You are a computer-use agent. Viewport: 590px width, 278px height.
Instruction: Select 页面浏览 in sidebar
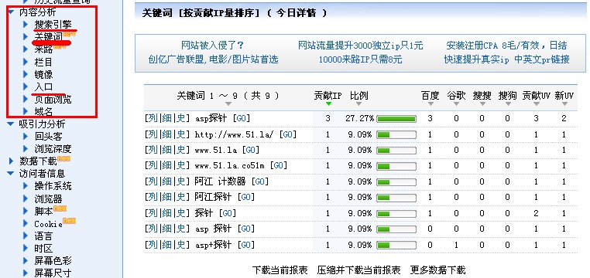pyautogui.click(x=53, y=100)
